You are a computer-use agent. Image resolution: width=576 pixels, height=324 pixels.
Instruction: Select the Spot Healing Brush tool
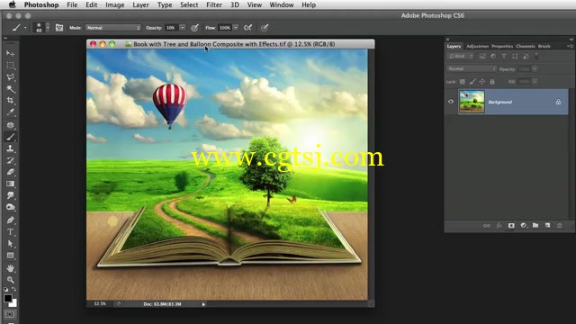point(10,125)
